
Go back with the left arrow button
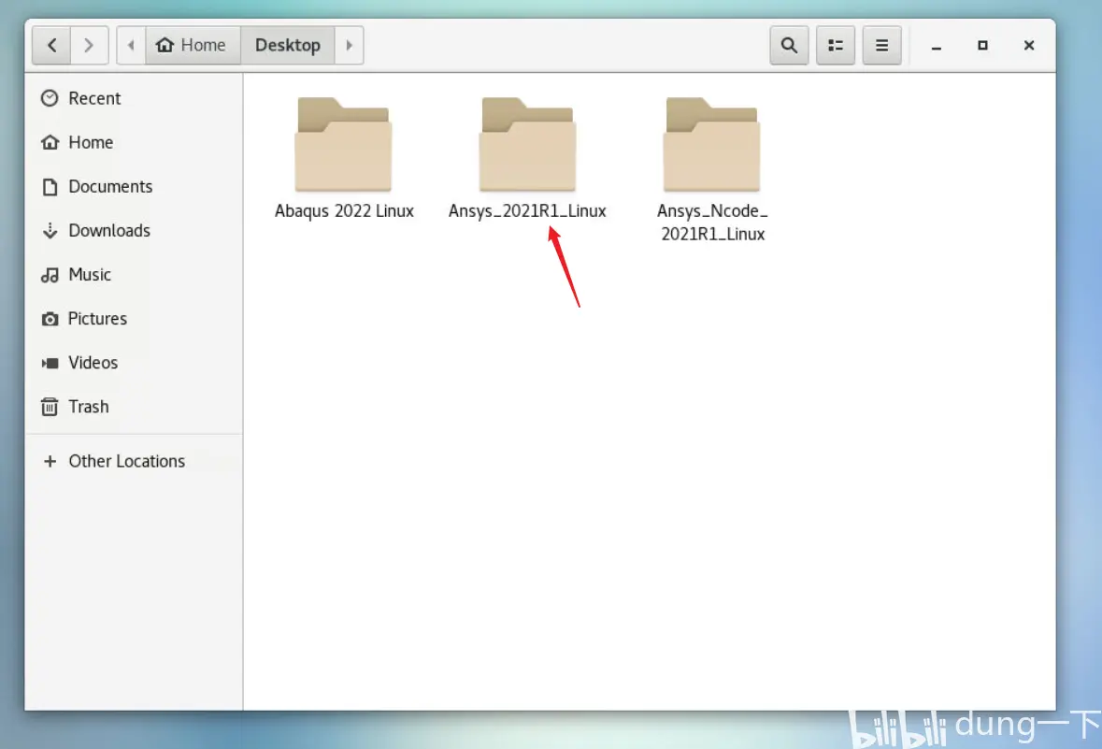[x=51, y=45]
